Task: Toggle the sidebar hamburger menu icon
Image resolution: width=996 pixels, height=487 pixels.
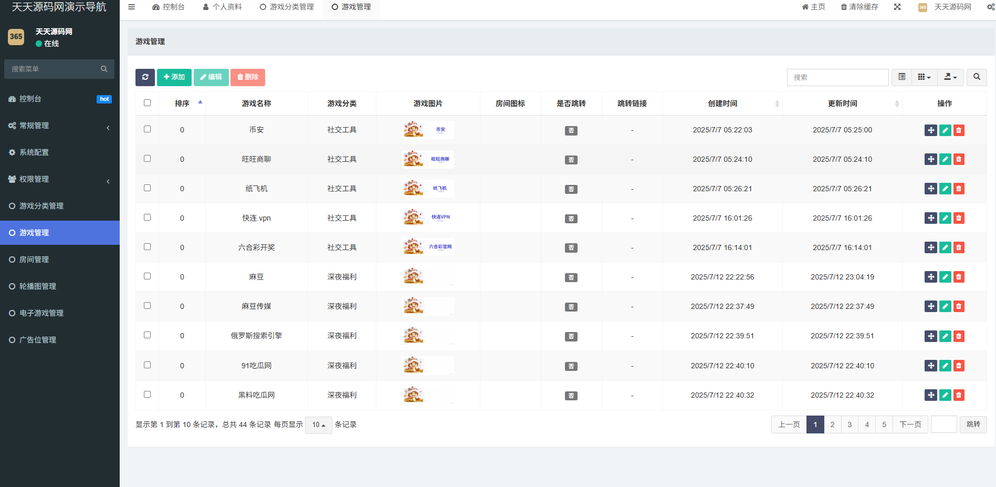Action: (x=132, y=7)
